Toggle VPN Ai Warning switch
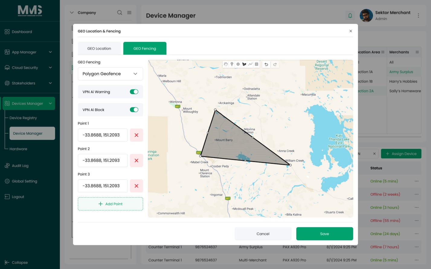Image resolution: width=431 pixels, height=269 pixels. pos(134,92)
